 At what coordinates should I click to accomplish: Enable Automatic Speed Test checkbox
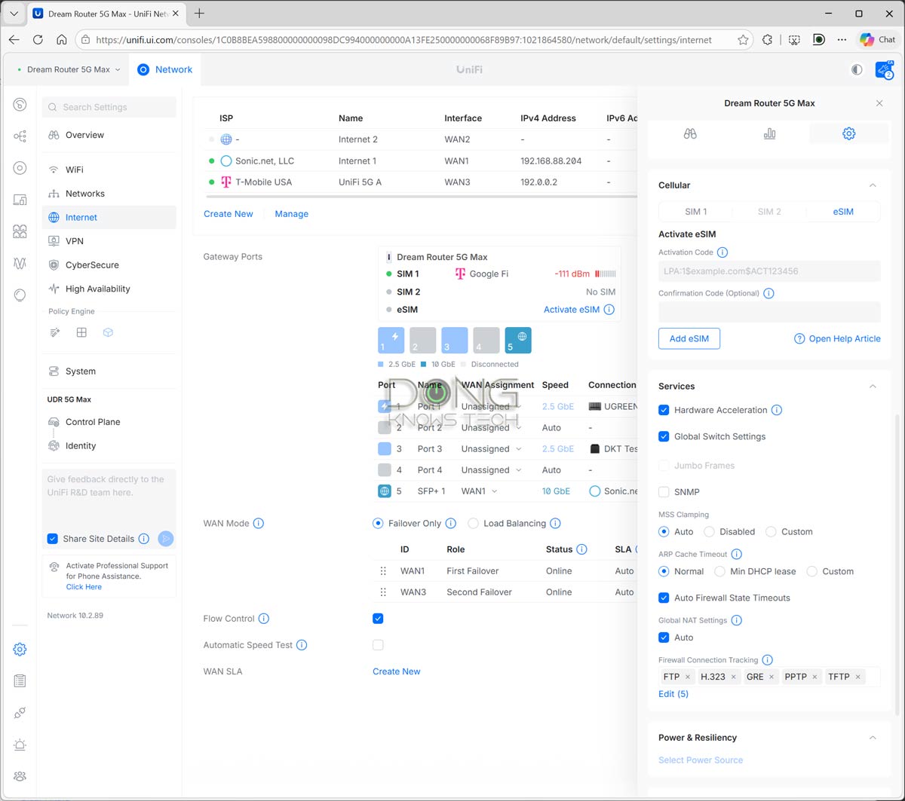378,645
